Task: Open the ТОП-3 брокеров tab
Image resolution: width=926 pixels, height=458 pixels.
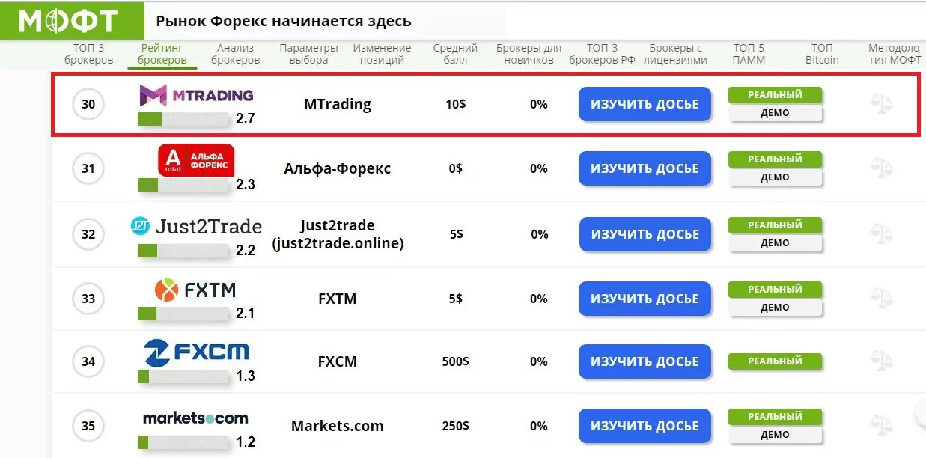Action: click(88, 54)
